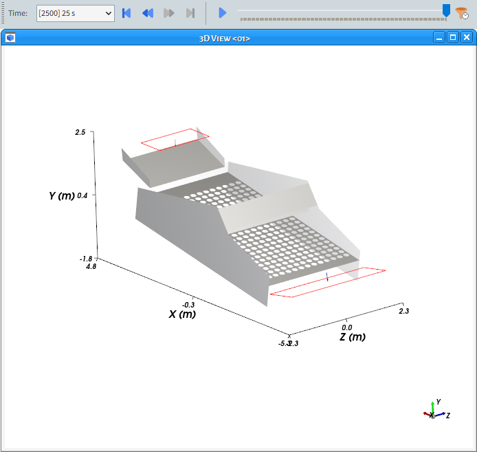This screenshot has height=452, width=477.
Task: Click the green Y axis arrow on orientation triad
Action: pyautogui.click(x=432, y=405)
